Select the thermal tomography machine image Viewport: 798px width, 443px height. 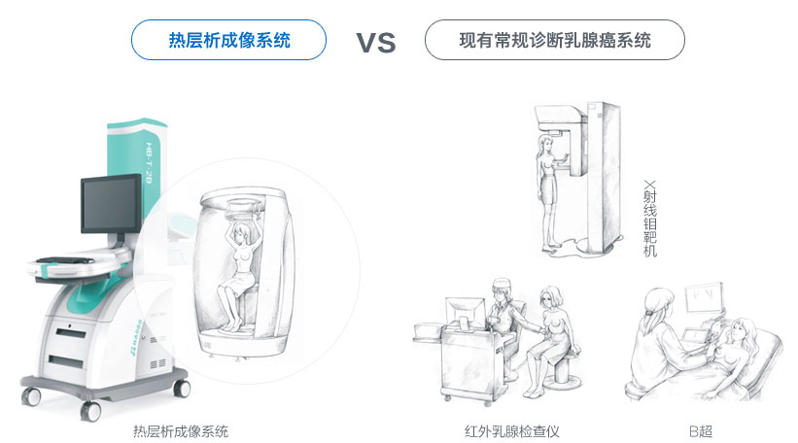tap(106, 269)
